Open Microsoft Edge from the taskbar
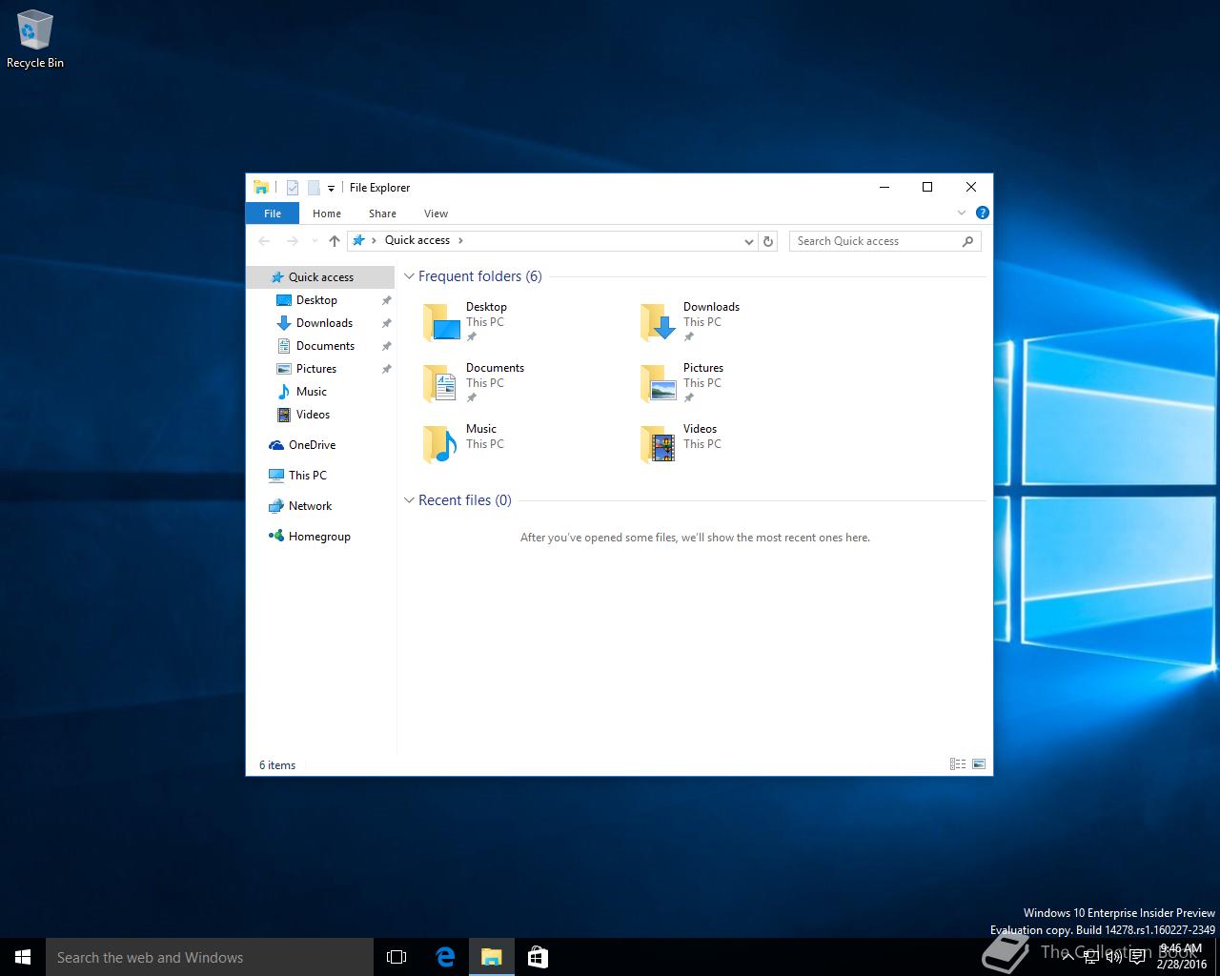Viewport: 1220px width, 976px height. [x=445, y=957]
